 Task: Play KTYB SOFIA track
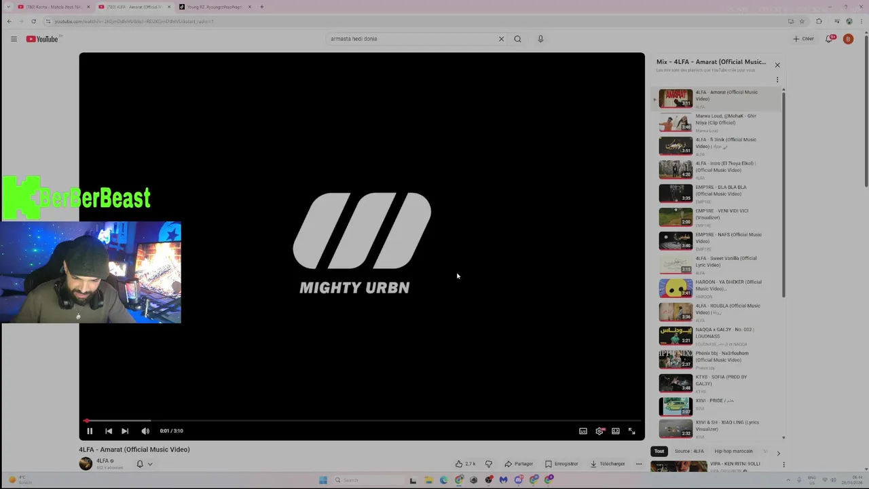click(716, 384)
